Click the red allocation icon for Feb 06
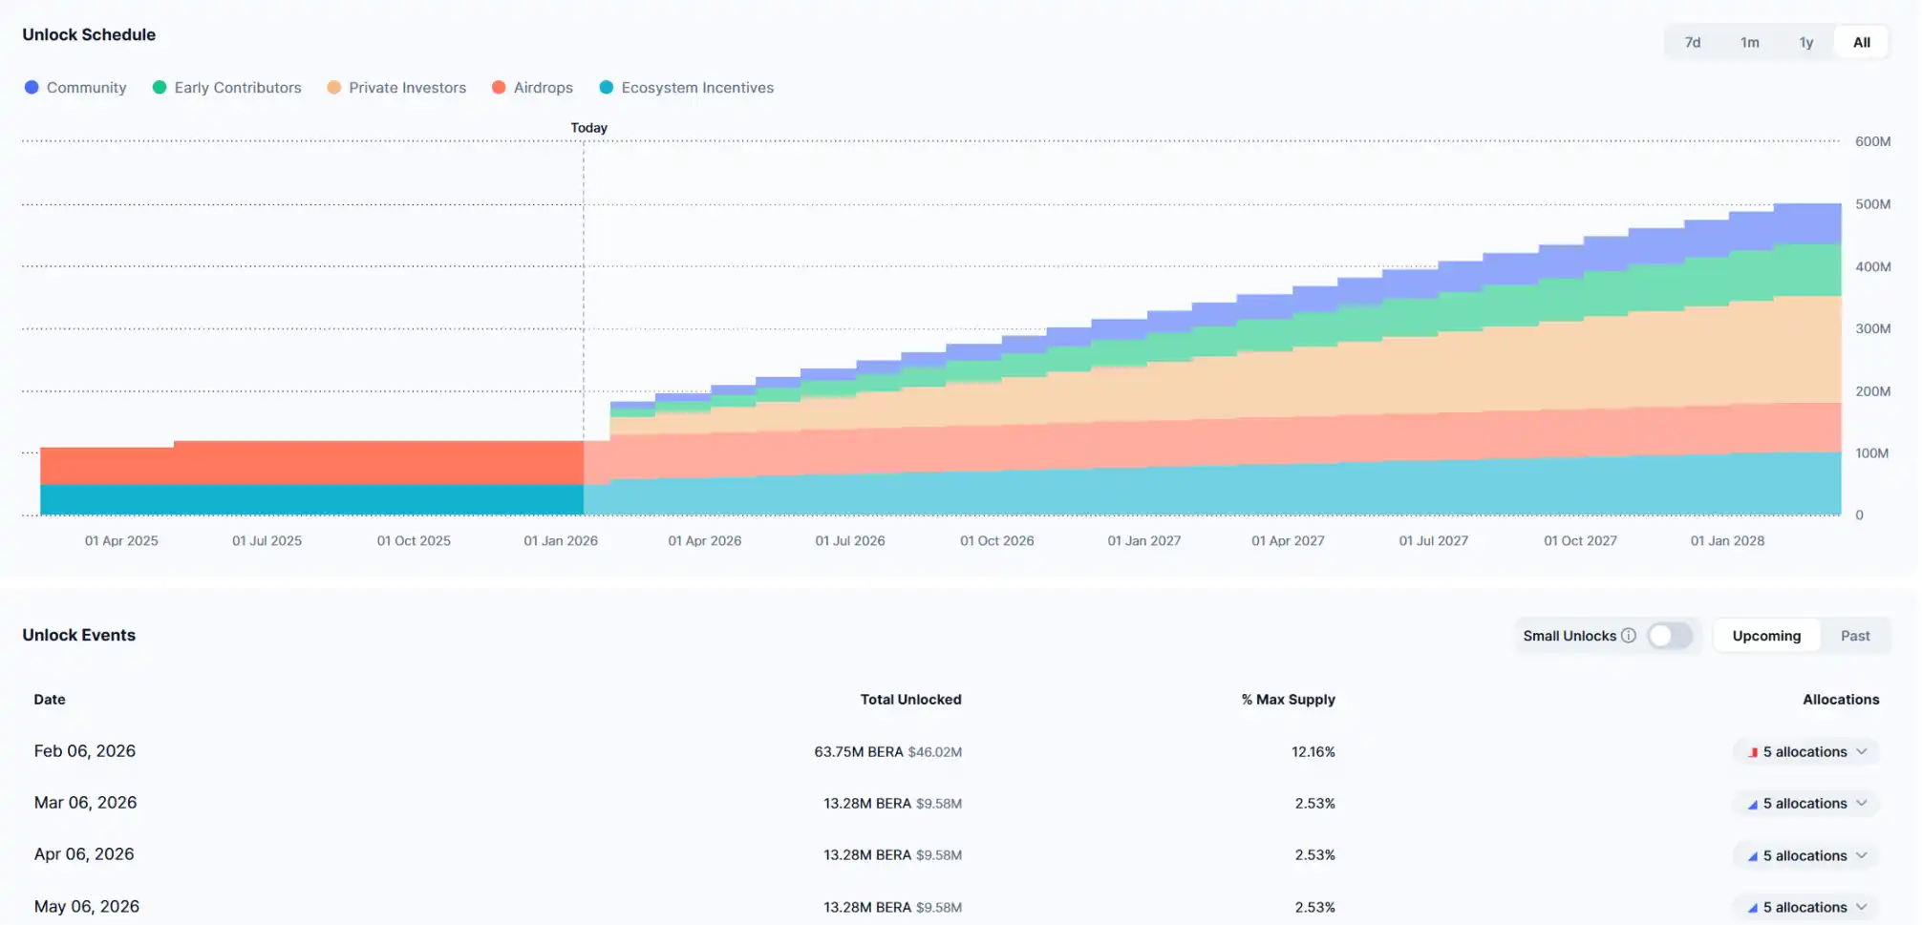 (1753, 752)
